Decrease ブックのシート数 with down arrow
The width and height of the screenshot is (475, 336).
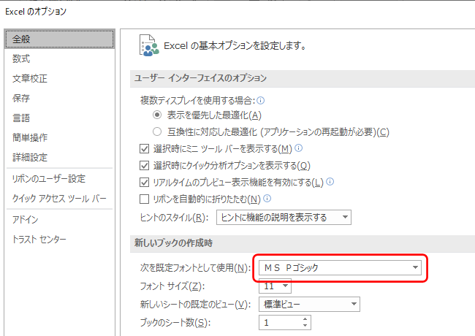305,325
